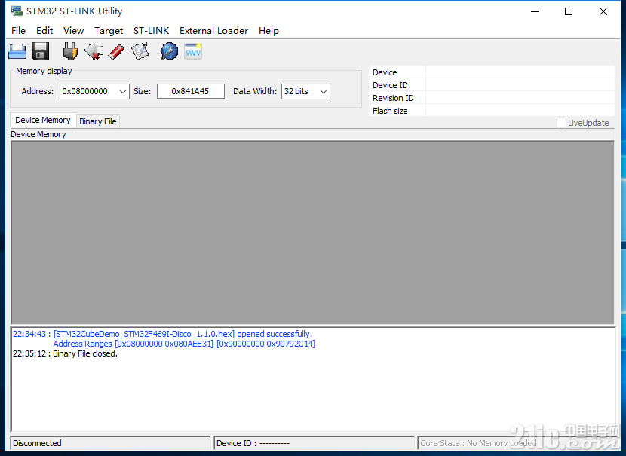Image resolution: width=626 pixels, height=456 pixels.
Task: Click the Address field text 0x08000000
Action: (x=85, y=91)
